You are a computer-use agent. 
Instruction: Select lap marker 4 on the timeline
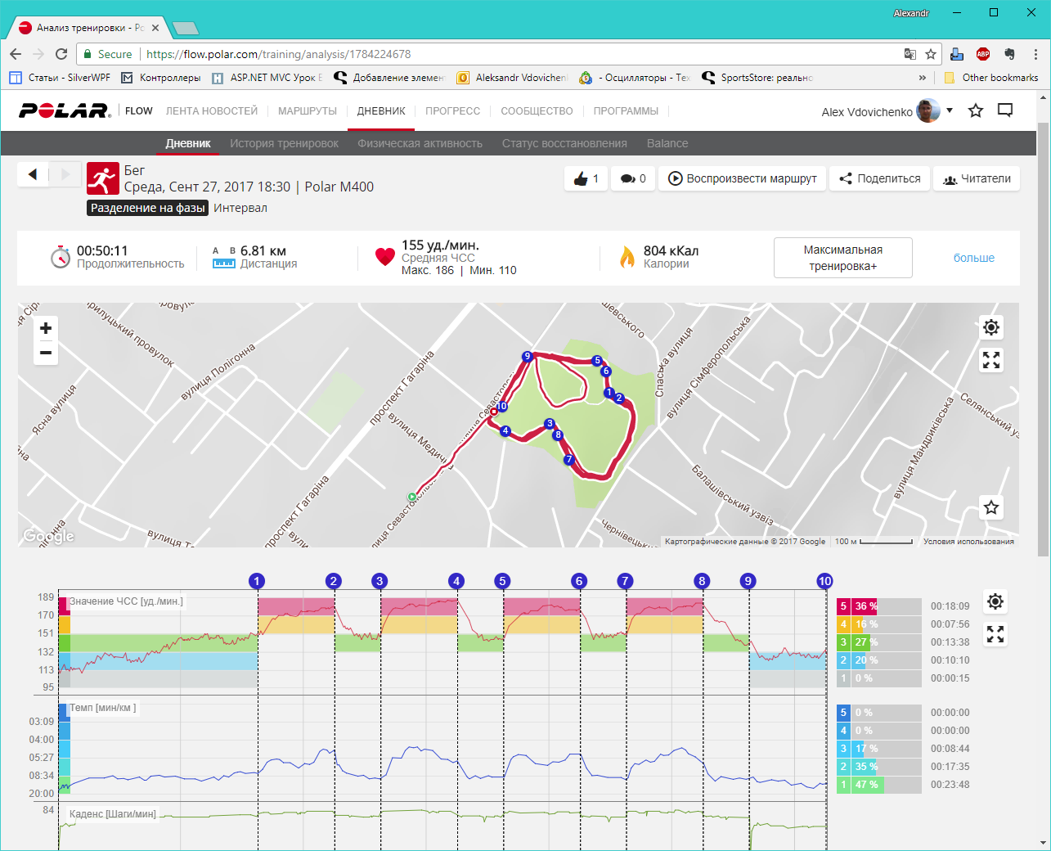point(456,581)
